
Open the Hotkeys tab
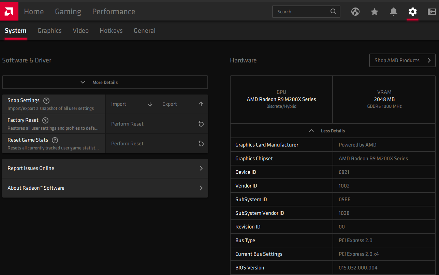[x=111, y=31]
